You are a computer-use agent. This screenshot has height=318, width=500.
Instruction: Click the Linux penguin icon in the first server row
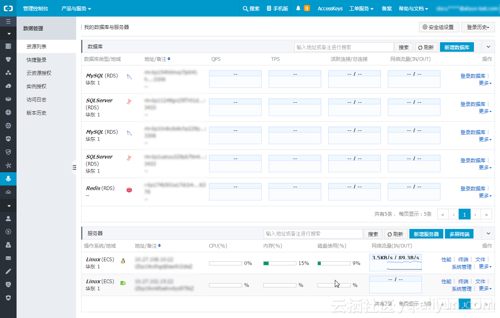tap(123, 261)
